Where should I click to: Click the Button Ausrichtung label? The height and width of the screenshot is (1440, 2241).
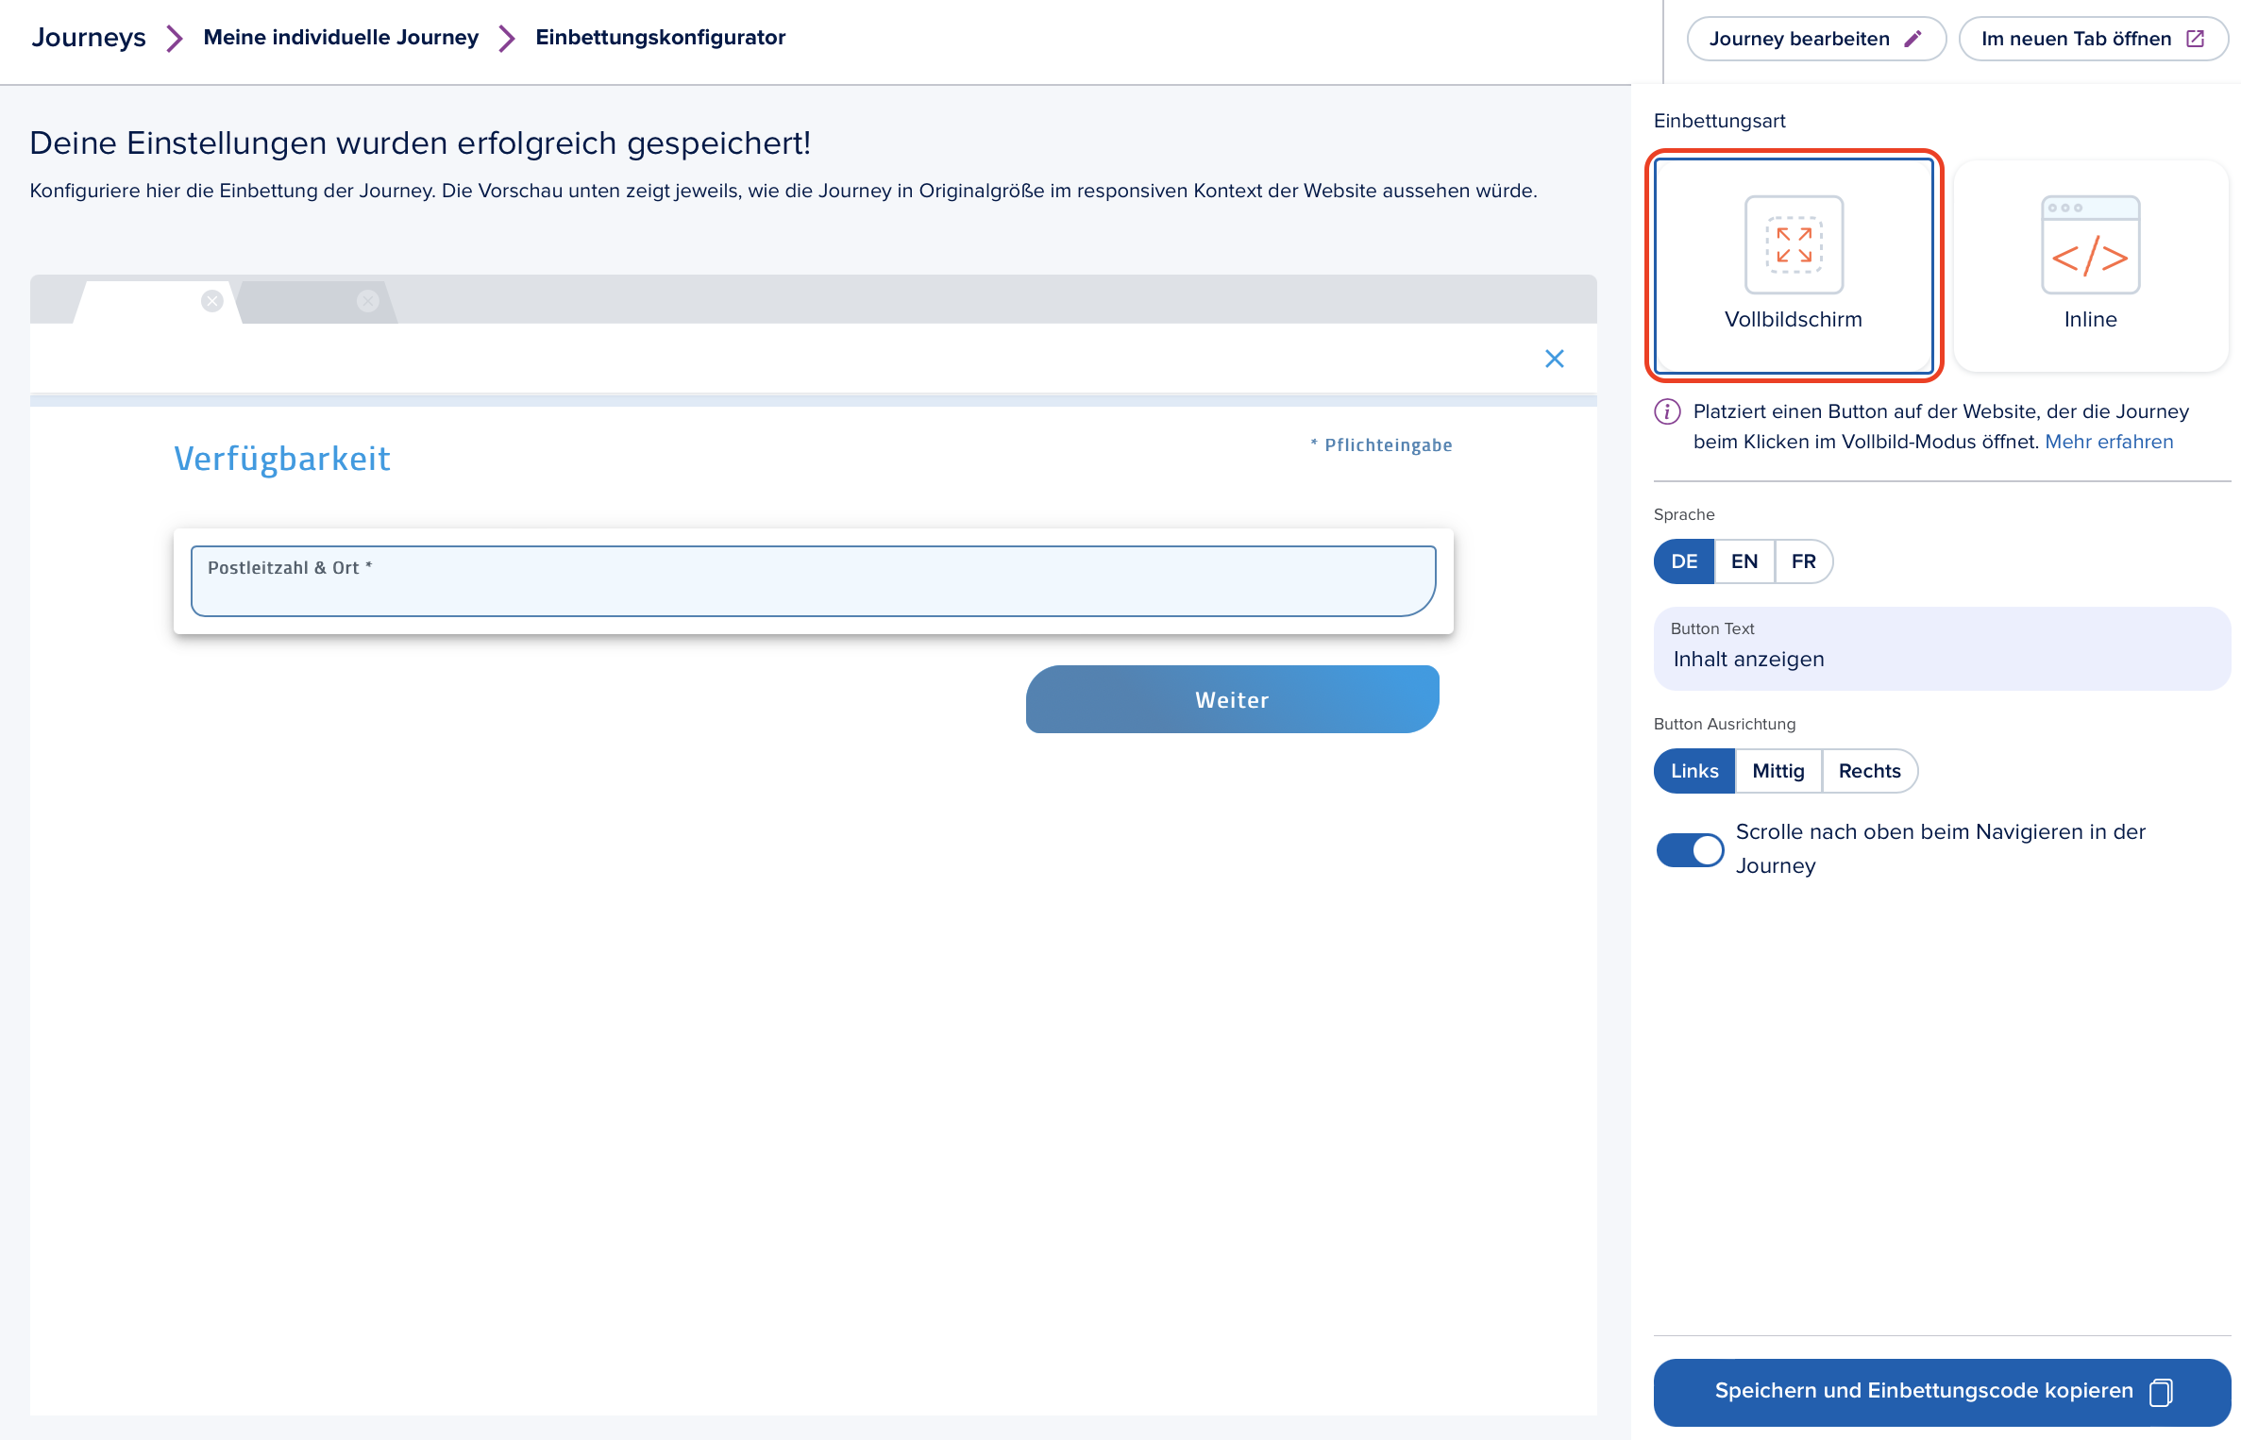(x=1725, y=724)
